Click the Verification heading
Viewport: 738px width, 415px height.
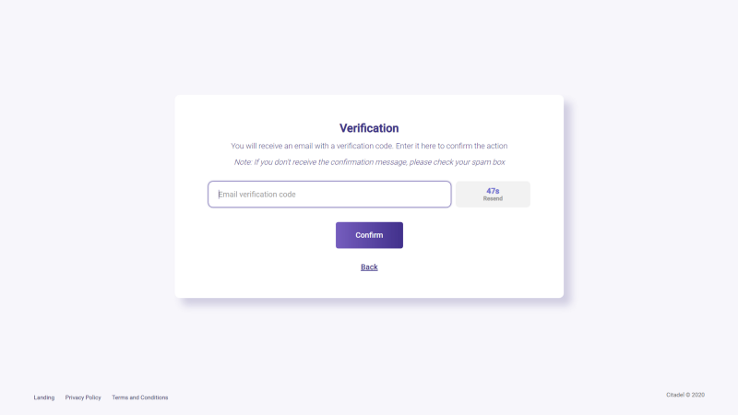[x=369, y=128]
